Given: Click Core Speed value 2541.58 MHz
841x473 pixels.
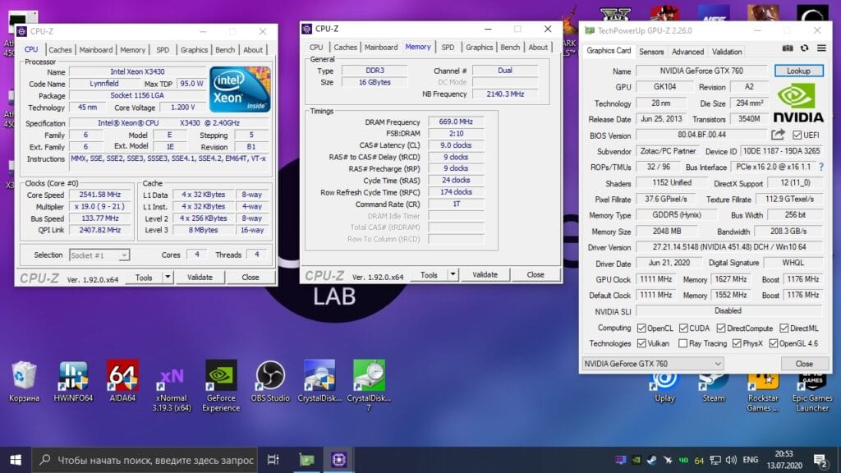Looking at the screenshot, I should tap(99, 195).
